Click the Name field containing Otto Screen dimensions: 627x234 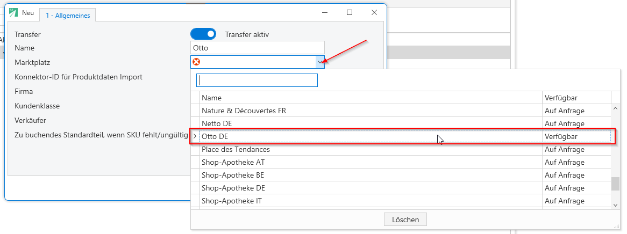258,48
